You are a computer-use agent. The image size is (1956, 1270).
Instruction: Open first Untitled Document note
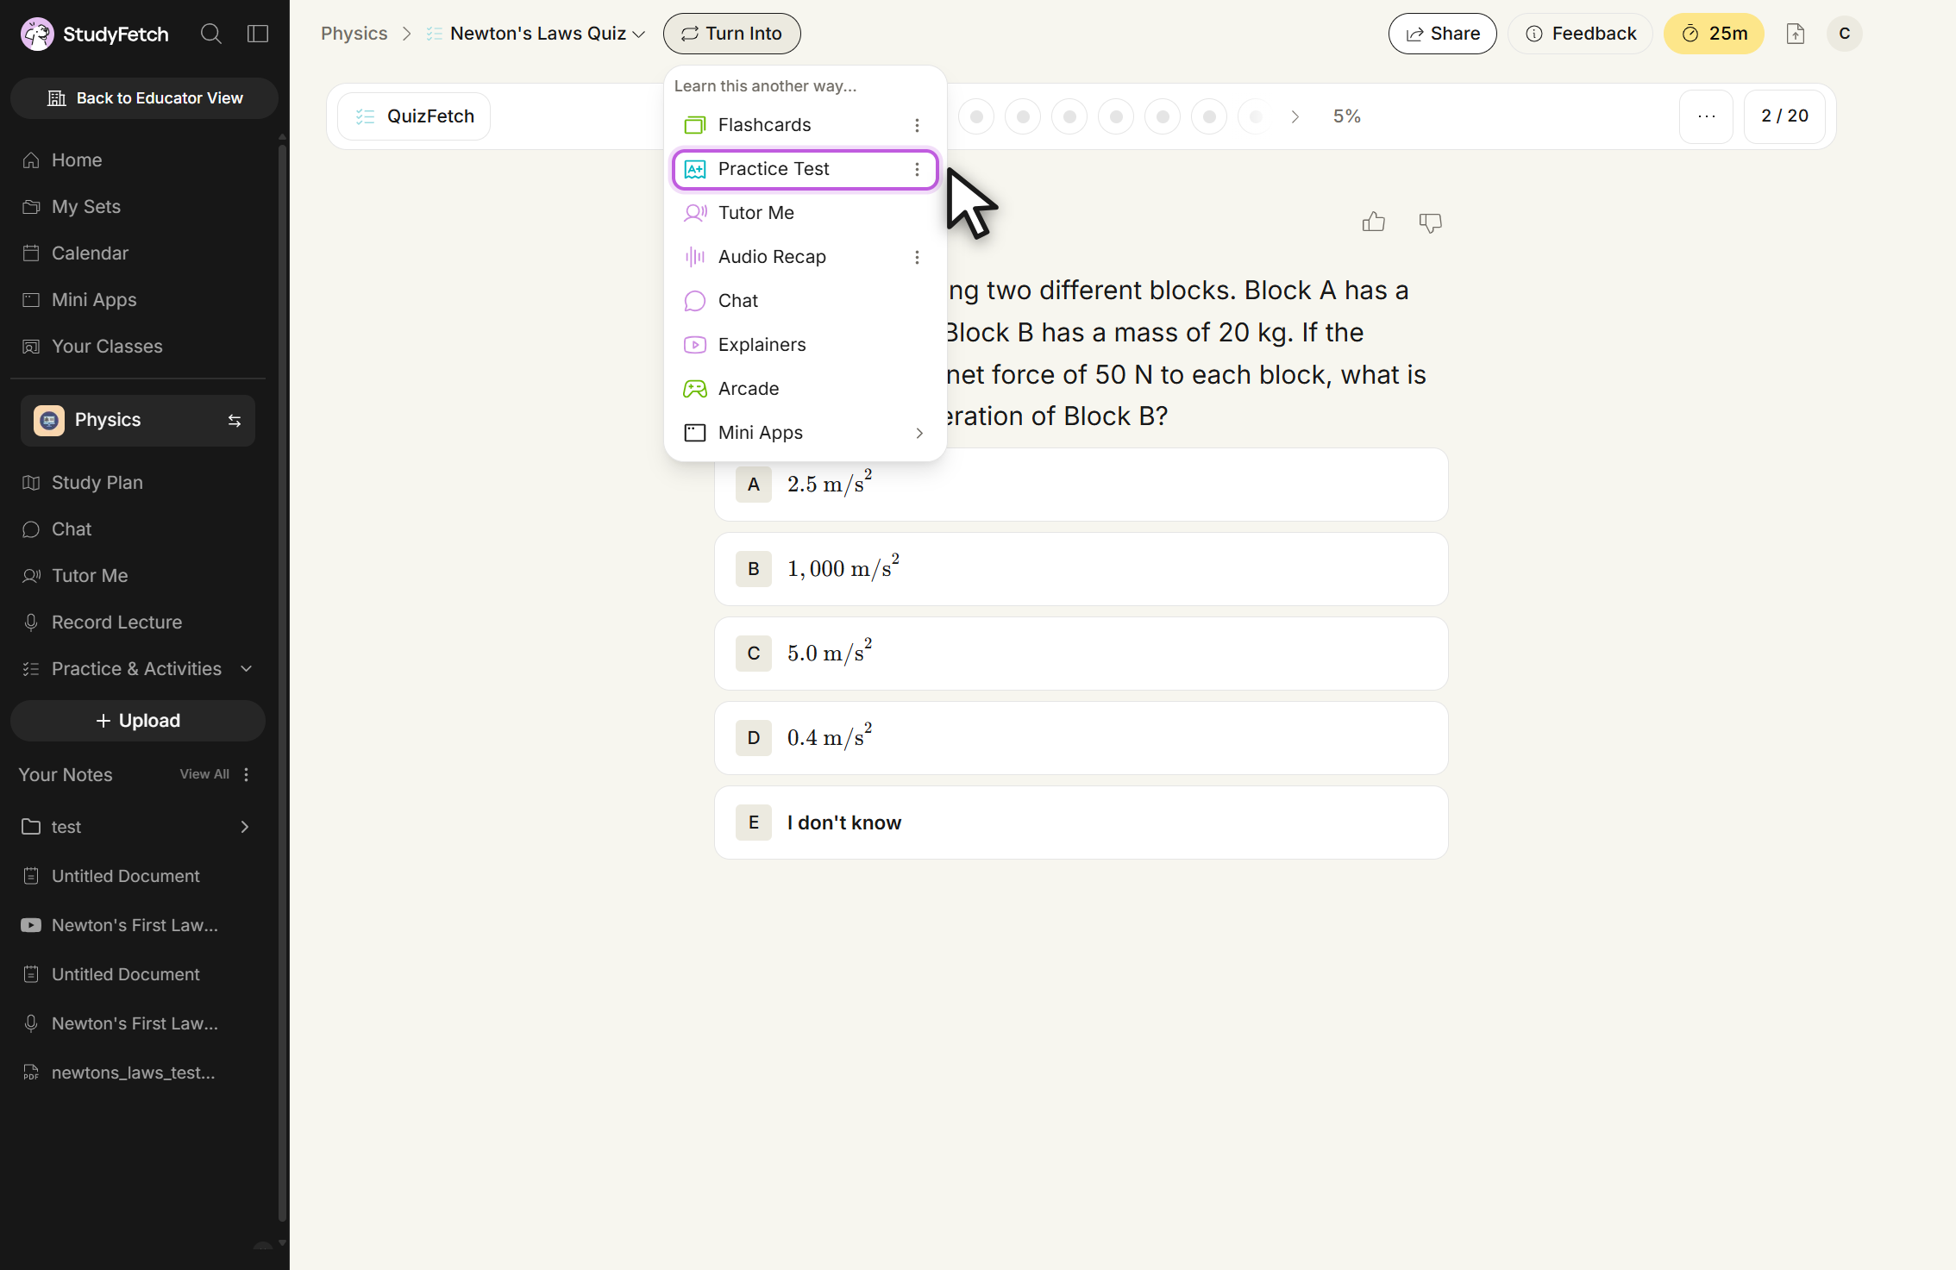click(x=138, y=876)
